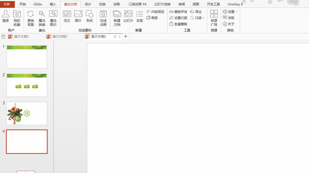Insert 在线动画 content

(x=103, y=18)
